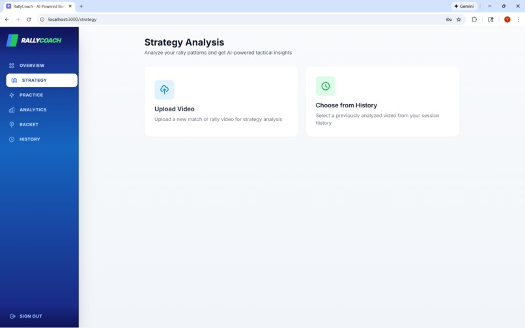
Task: Click the cloud upload icon
Action: [164, 90]
